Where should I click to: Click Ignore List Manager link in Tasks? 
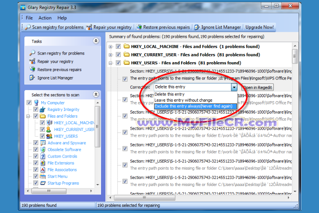point(55,78)
